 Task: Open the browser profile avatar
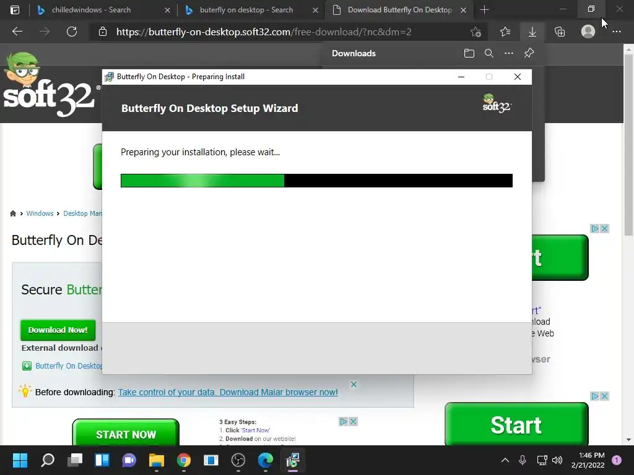point(588,32)
